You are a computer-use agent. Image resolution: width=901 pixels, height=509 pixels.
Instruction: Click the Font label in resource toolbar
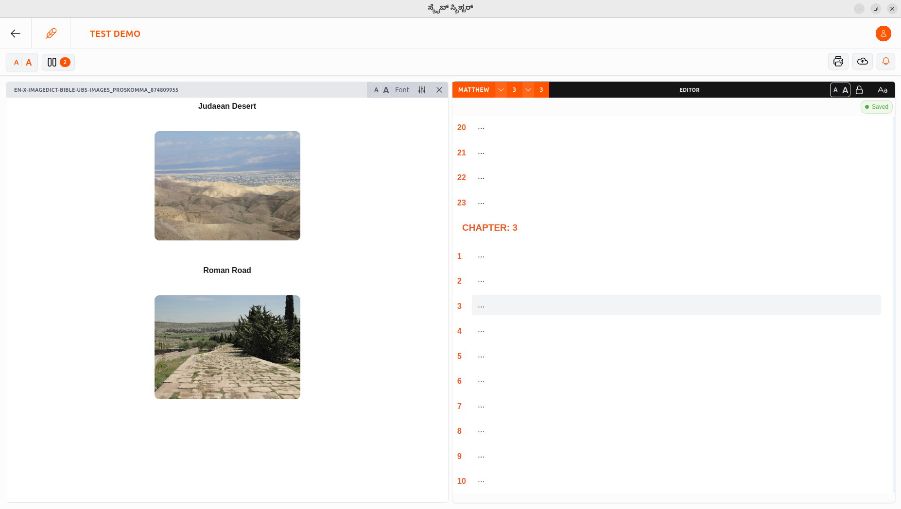[402, 90]
